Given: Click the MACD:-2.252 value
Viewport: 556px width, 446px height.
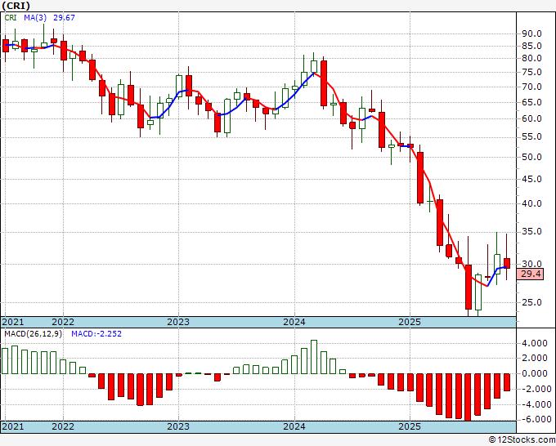Looking at the screenshot, I should [x=96, y=334].
